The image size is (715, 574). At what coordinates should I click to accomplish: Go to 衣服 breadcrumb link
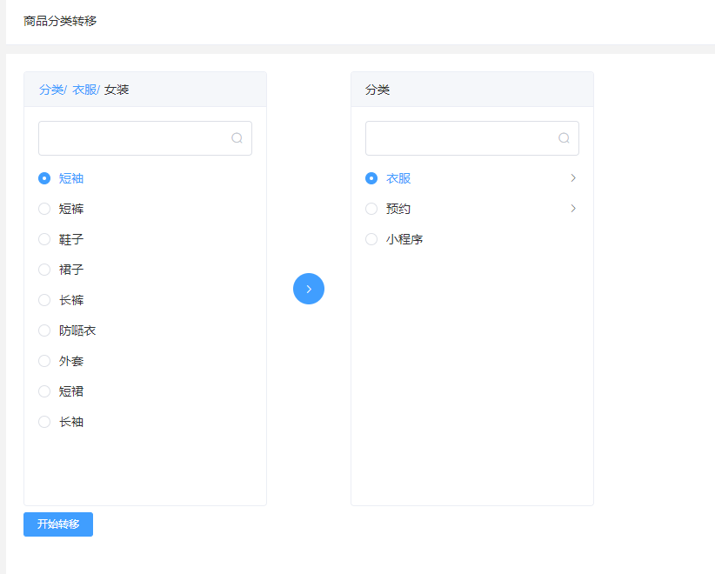pyautogui.click(x=84, y=90)
